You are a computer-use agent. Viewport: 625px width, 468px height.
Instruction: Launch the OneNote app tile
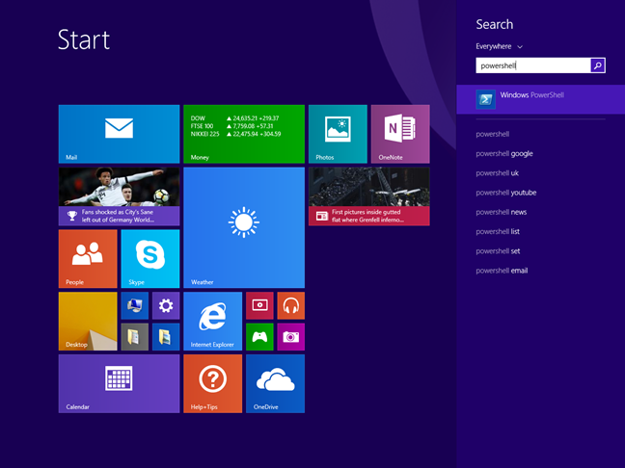[x=399, y=134]
